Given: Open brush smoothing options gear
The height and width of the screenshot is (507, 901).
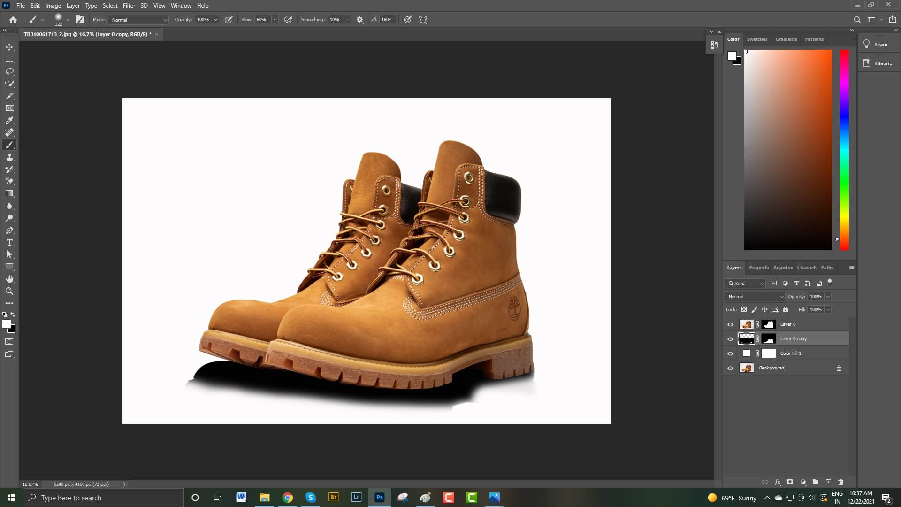Looking at the screenshot, I should click(360, 20).
